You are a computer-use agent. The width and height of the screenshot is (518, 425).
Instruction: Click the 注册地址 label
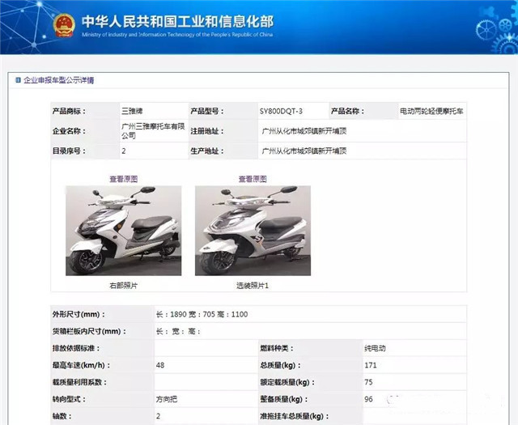click(207, 131)
